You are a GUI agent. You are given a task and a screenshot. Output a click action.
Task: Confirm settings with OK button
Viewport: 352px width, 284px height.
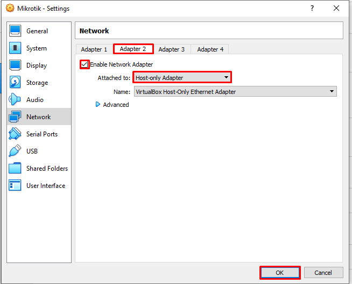click(280, 273)
